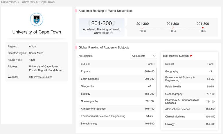Click the Found Year value 1829
223x134 pixels.
tap(32, 60)
